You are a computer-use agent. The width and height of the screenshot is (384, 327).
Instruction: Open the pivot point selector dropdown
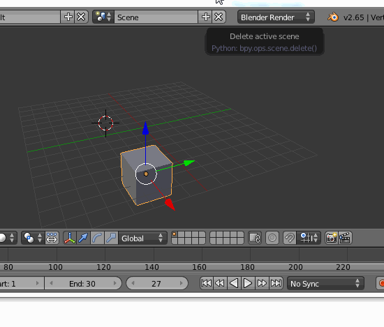coord(33,238)
